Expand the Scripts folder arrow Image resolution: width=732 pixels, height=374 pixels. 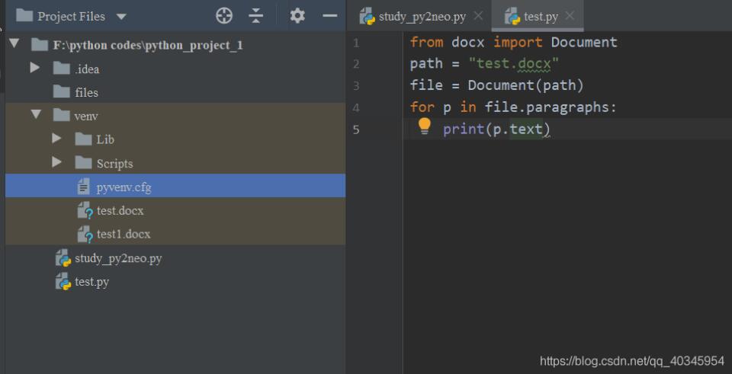(x=56, y=163)
